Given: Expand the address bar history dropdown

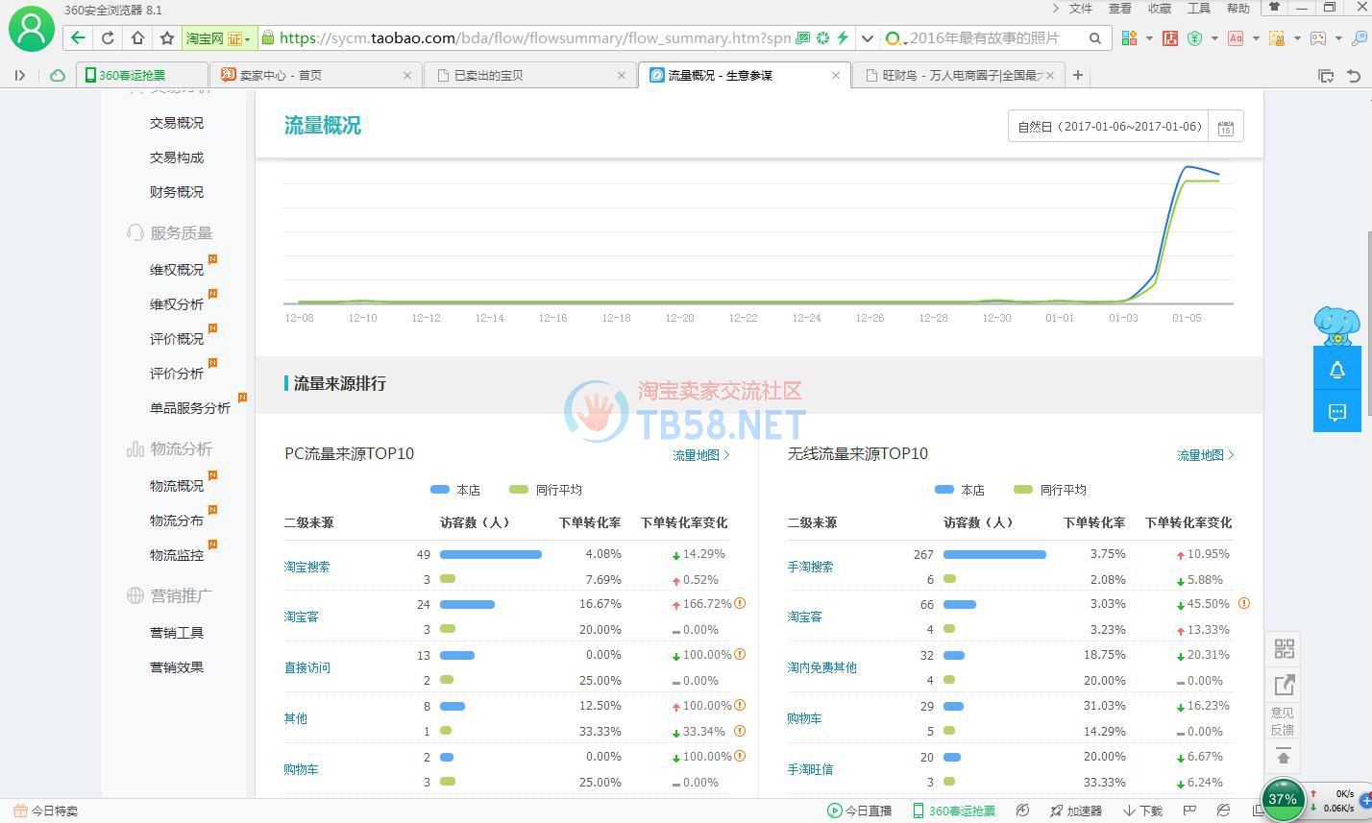Looking at the screenshot, I should coord(867,38).
